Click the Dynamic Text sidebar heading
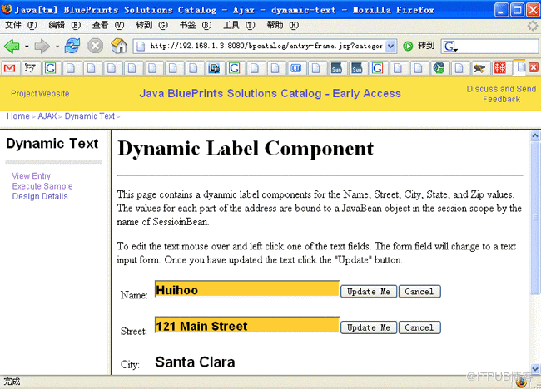Viewport: 541px width, 389px height. point(52,144)
